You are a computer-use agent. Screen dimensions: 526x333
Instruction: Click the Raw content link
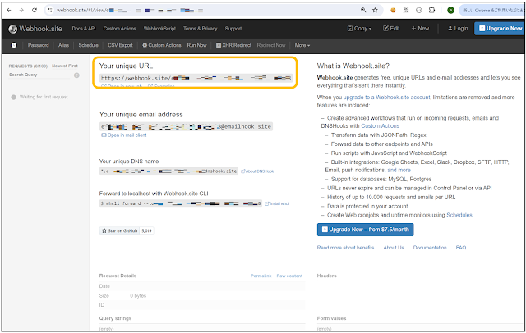[289, 276]
